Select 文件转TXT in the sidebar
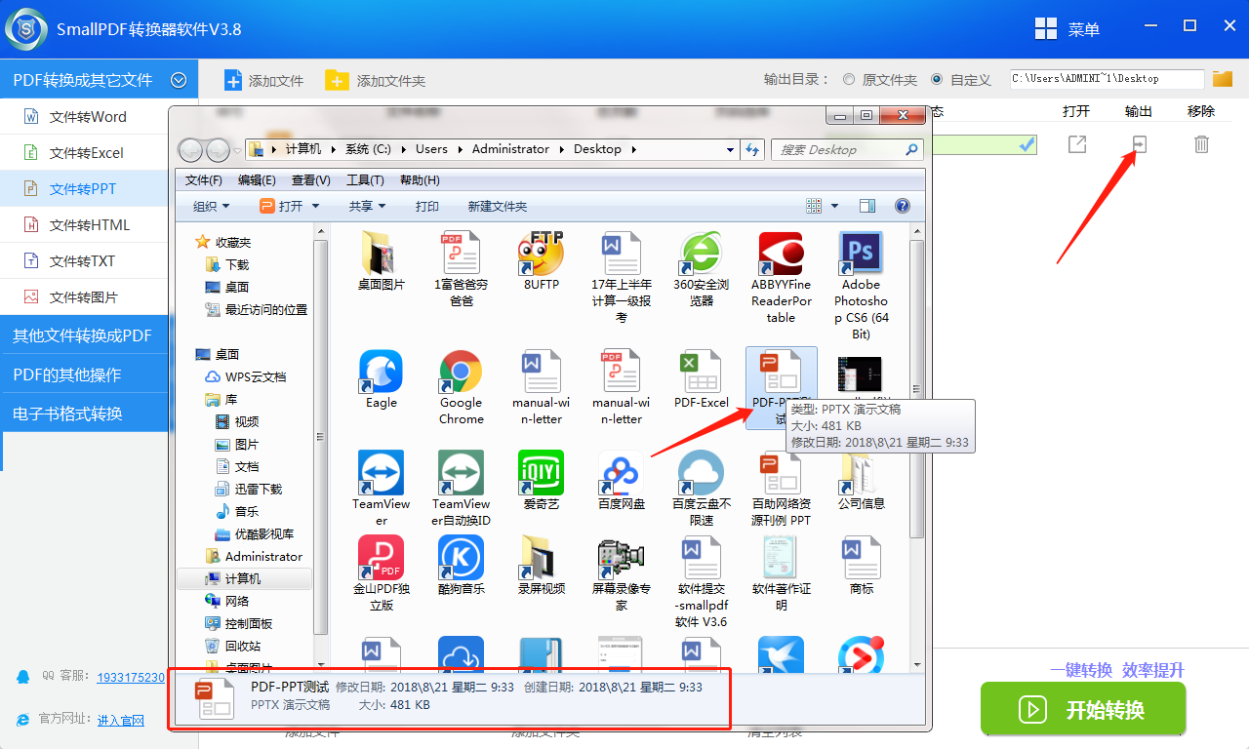1249x749 pixels. click(x=85, y=260)
